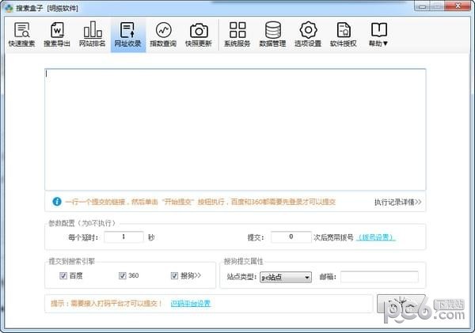Click the 邮箱 email input field
Viewport: 475px width, 333px height.
(x=379, y=277)
